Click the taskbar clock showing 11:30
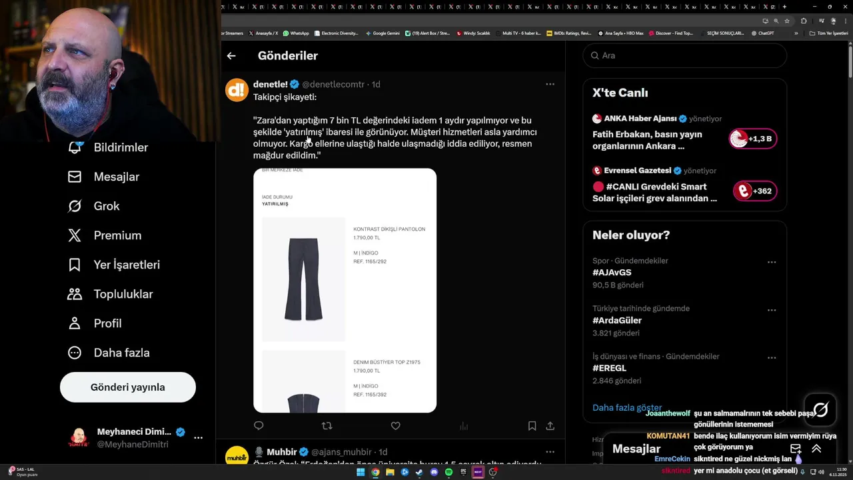Screen dimensions: 853x480 (x=836, y=472)
